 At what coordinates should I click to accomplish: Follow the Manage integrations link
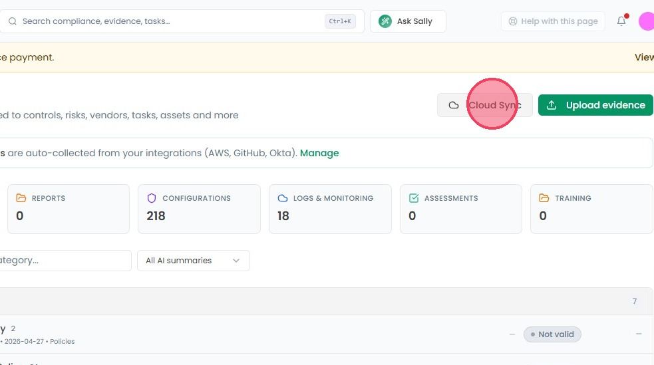pos(319,153)
